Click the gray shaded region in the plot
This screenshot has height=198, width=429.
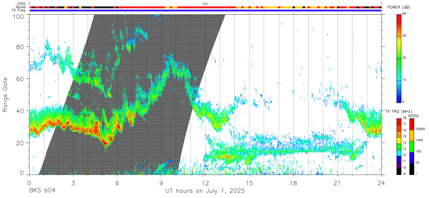click(x=132, y=94)
